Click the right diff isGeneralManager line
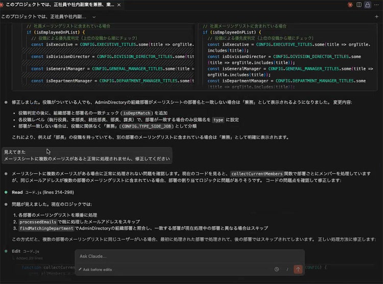383x284 pixels. tap(290, 72)
